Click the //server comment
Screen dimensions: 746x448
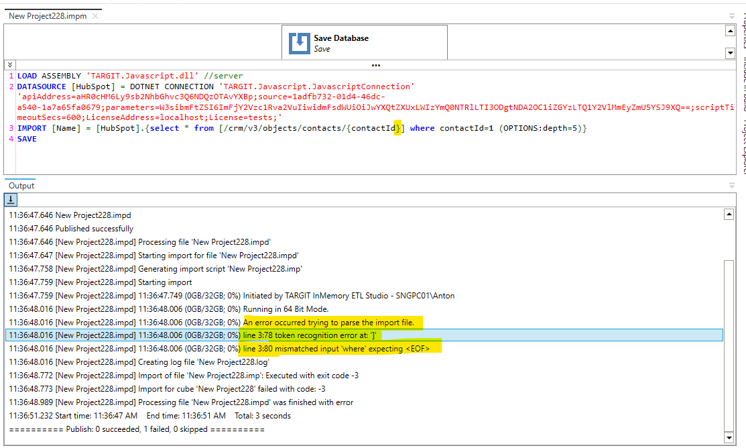223,76
